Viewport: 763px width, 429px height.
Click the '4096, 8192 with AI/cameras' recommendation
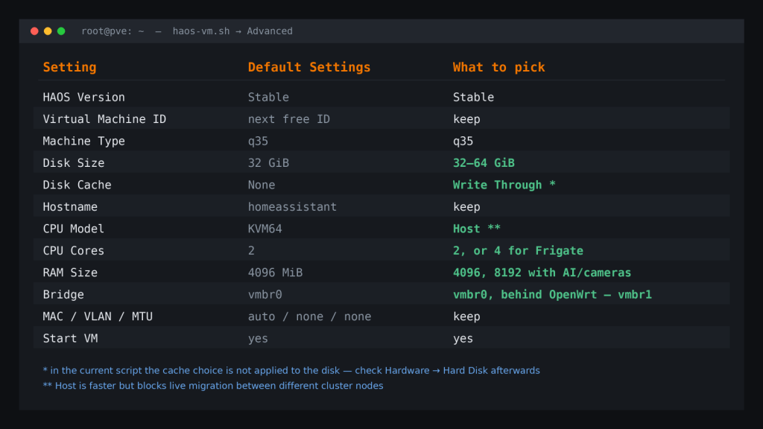click(x=542, y=273)
